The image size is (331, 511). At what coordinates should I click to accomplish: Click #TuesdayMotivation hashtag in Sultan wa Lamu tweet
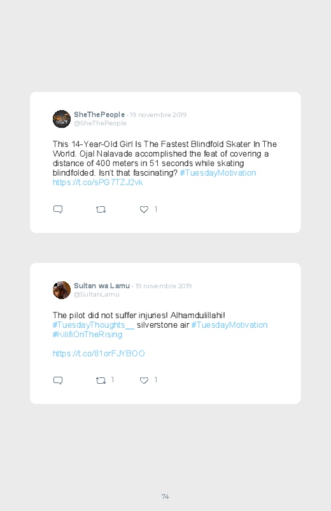[229, 325]
